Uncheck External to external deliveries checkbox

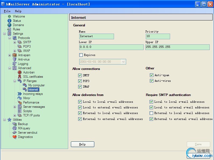[x=80, y=119]
